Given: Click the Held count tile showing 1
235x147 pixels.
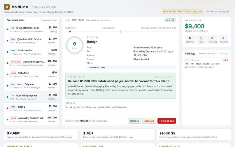Looking at the screenshot, I should point(201,40).
